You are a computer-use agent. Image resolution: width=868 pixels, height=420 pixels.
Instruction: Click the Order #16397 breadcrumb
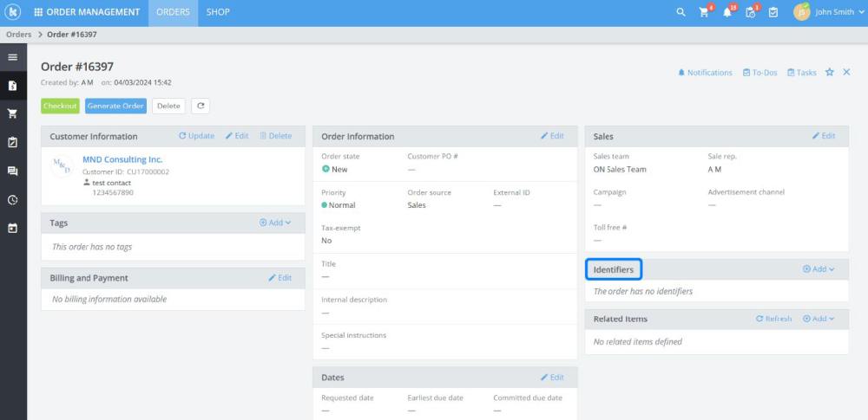[72, 35]
